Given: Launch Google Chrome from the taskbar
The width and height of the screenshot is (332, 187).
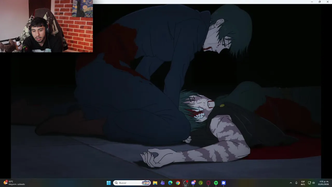Looking at the screenshot, I should click(178, 183).
